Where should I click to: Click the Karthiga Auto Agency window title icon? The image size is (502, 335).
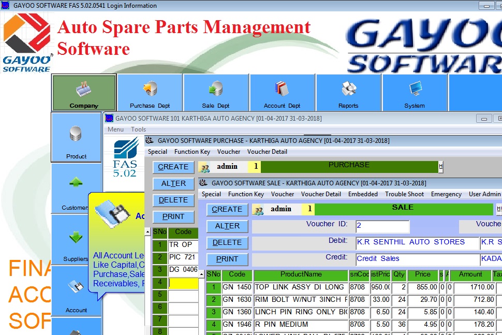pos(109,118)
